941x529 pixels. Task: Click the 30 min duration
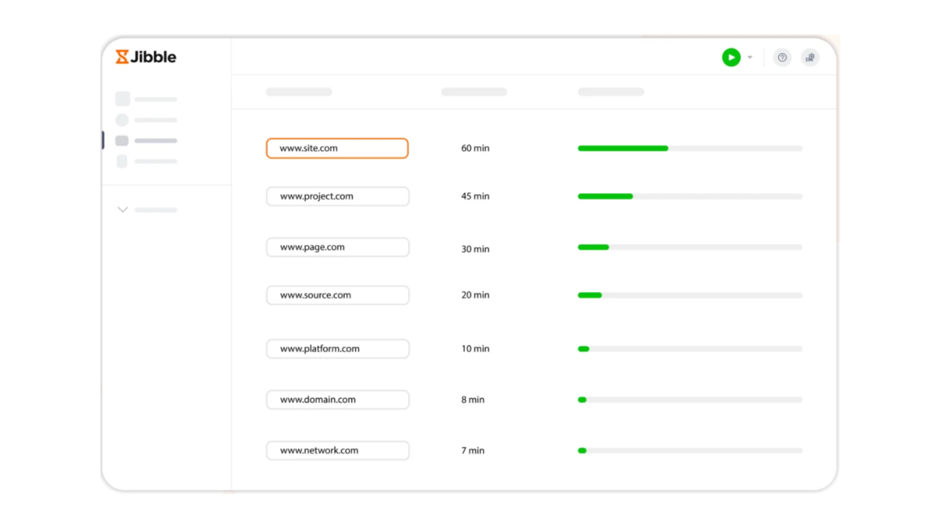[475, 249]
